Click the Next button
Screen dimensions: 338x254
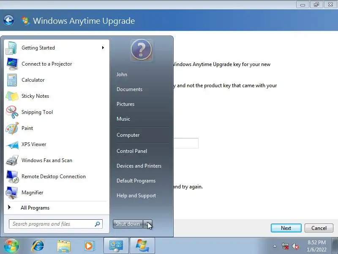(286, 228)
